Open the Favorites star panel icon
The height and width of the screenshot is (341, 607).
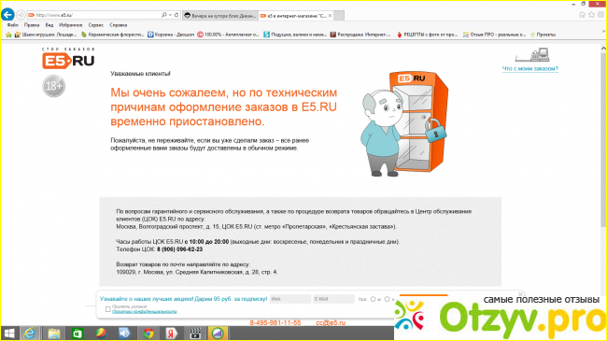[x=591, y=15]
